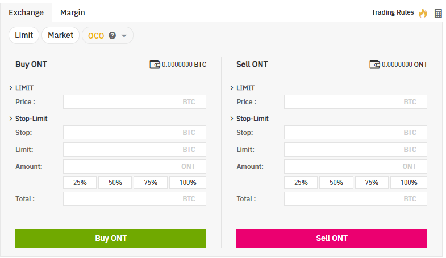Open the OCO order type dropdown arrow
Screen dimensions: 446x258
124,36
